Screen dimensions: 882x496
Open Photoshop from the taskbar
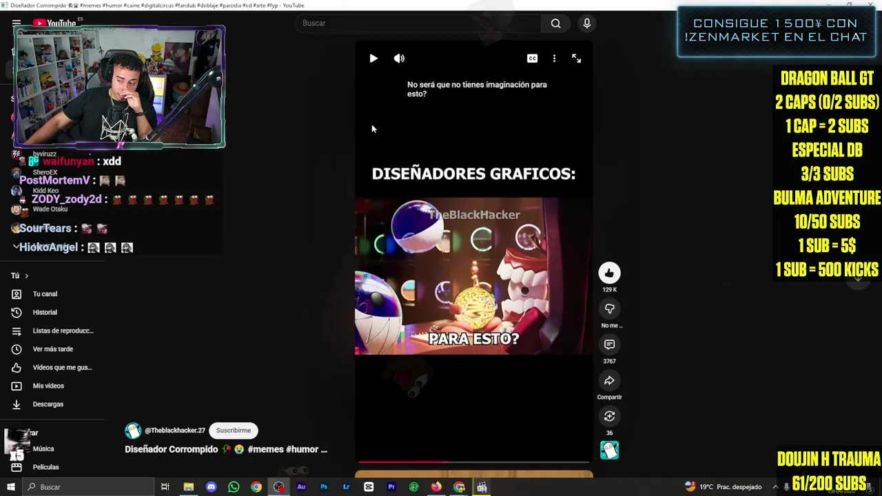point(324,487)
